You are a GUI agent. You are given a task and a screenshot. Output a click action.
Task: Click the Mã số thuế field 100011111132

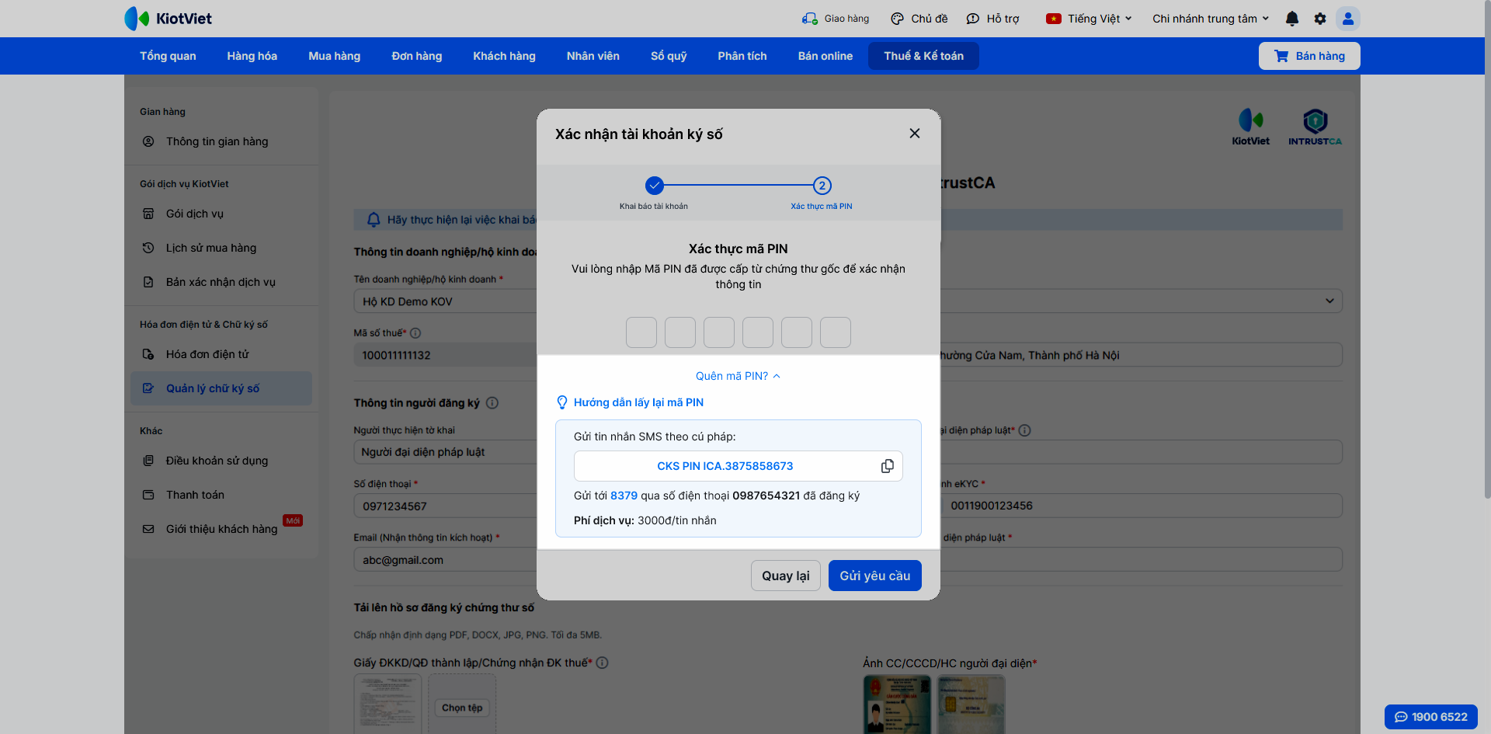(445, 355)
